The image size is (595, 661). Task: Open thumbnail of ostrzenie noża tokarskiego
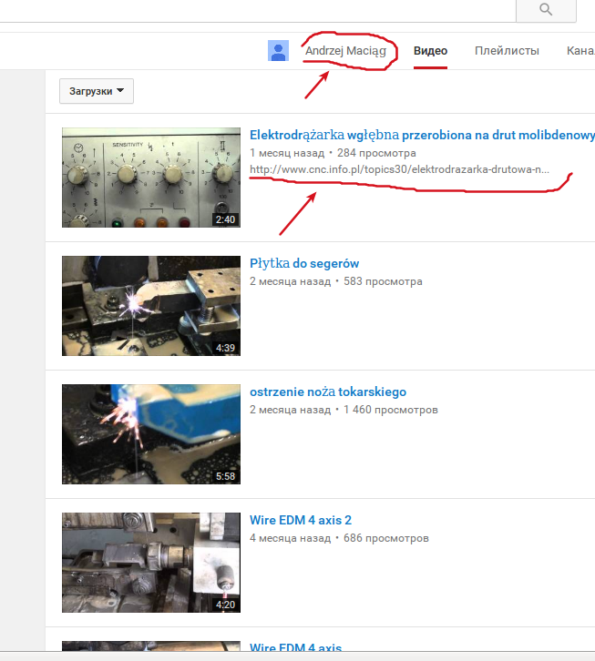click(x=151, y=434)
